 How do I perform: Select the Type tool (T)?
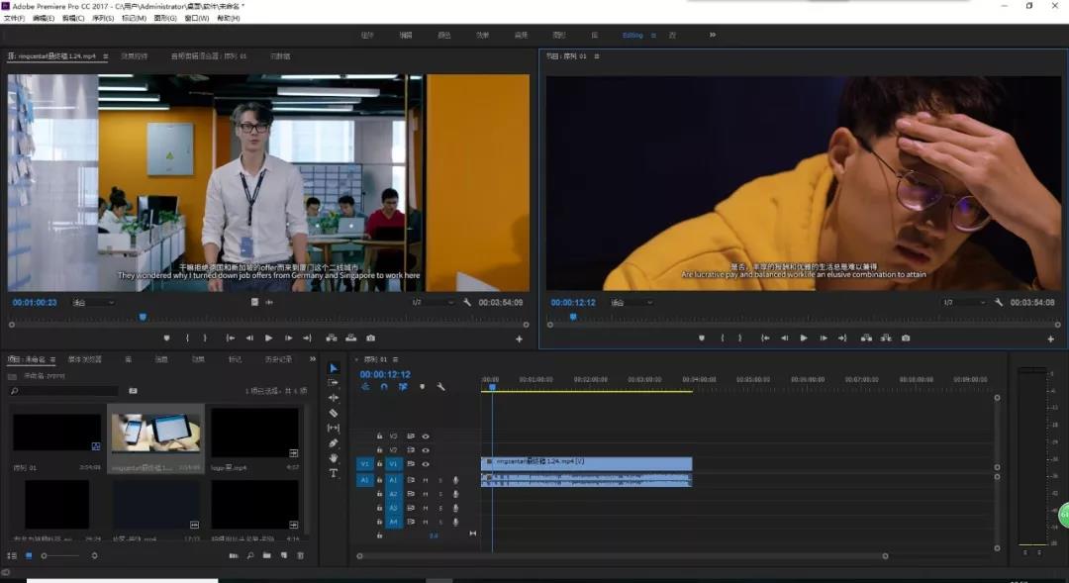[333, 473]
